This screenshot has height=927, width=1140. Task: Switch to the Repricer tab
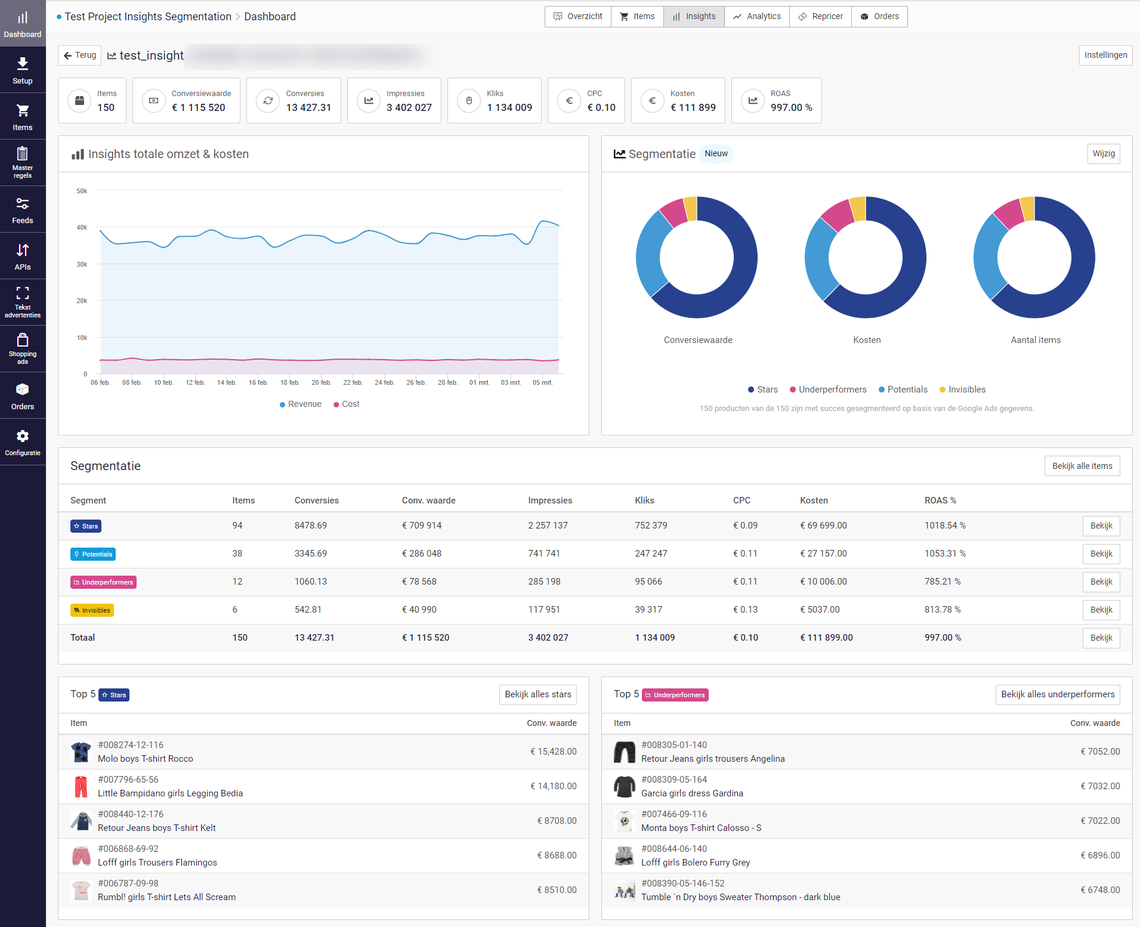[821, 17]
